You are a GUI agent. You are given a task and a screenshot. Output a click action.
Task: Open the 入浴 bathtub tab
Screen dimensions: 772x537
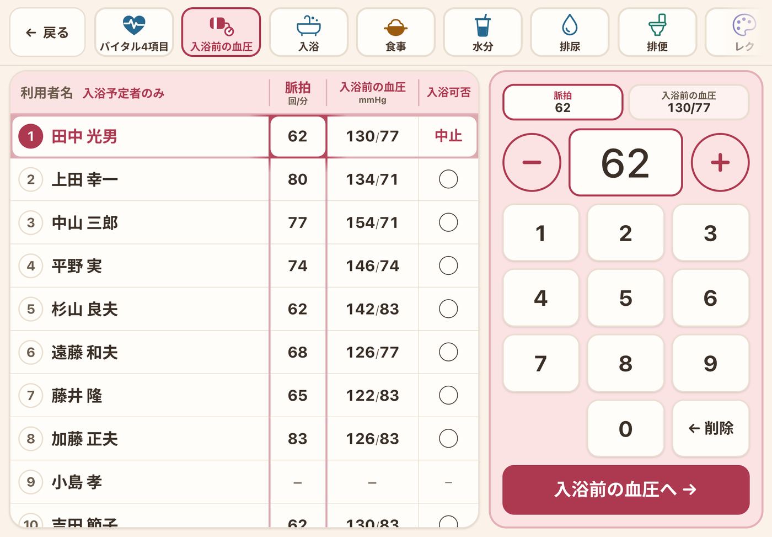point(309,33)
